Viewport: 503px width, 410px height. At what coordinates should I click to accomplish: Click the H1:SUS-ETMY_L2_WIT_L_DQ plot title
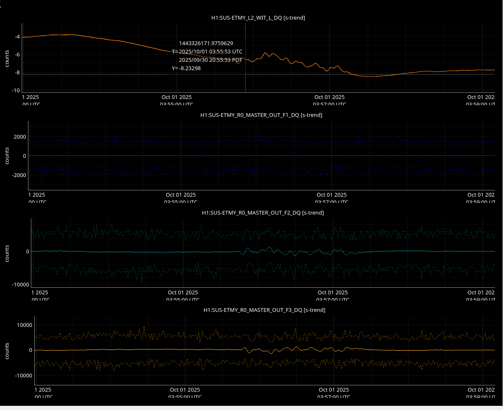258,18
